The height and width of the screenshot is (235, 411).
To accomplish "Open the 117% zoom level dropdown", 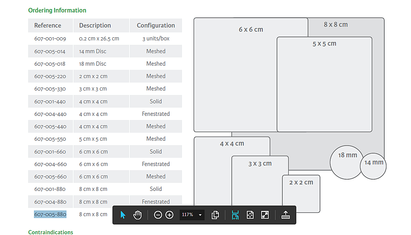I will [200, 215].
